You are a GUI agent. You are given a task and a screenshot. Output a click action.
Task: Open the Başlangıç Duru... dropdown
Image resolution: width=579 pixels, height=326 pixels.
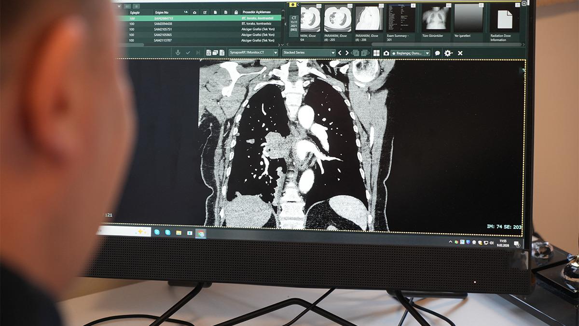pos(410,53)
